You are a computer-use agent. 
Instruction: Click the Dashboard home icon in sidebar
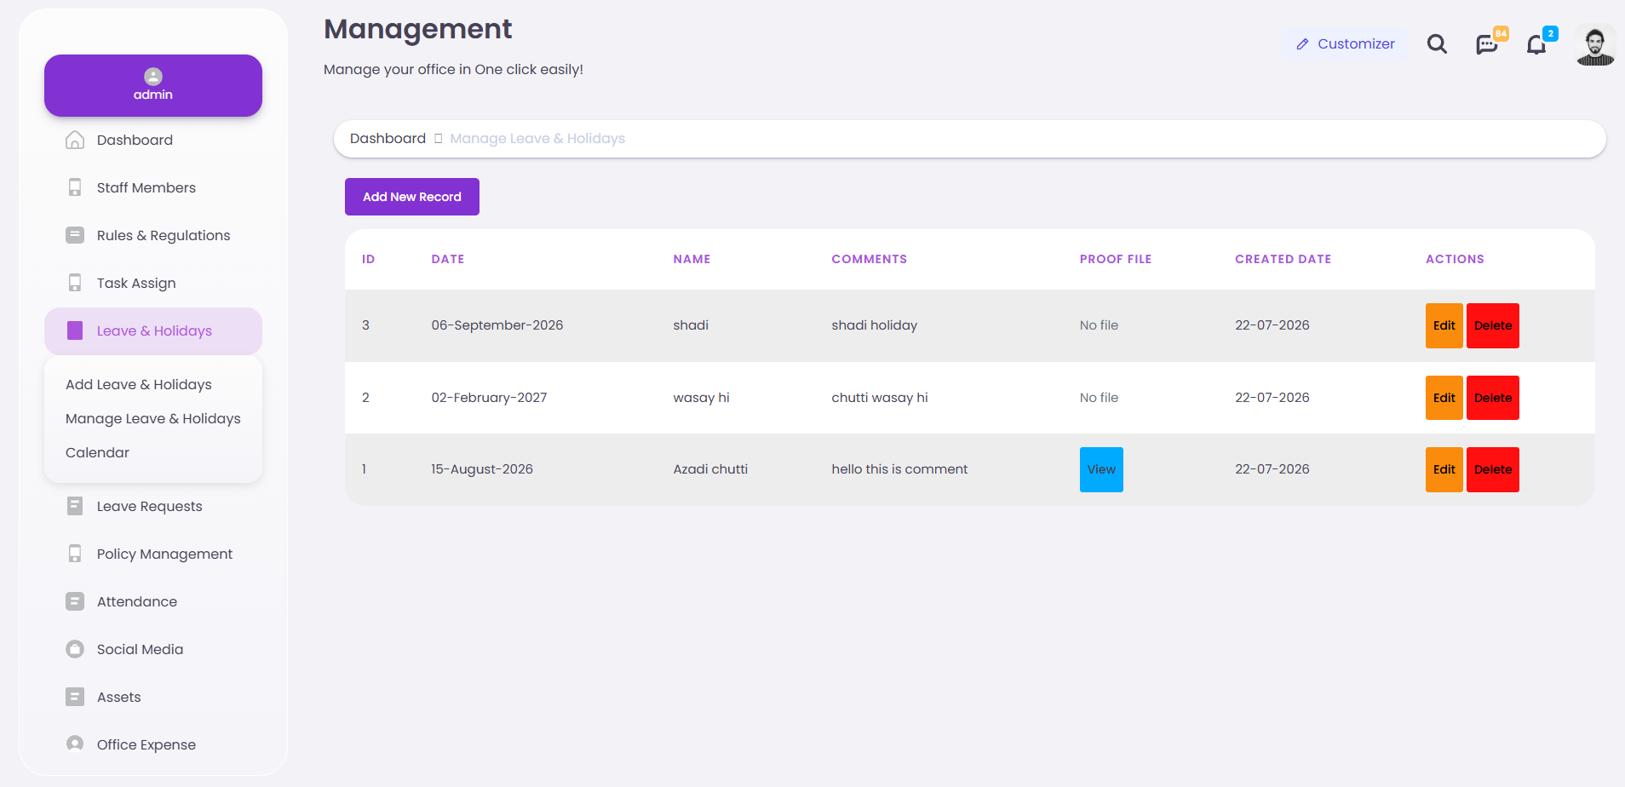click(75, 140)
